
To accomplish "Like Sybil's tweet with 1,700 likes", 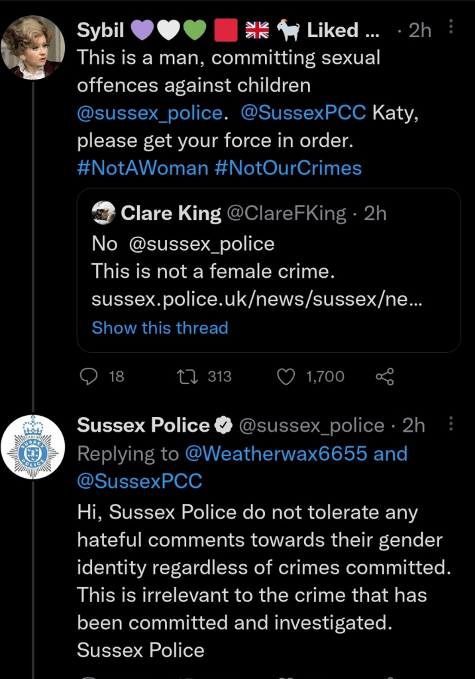I will [286, 377].
